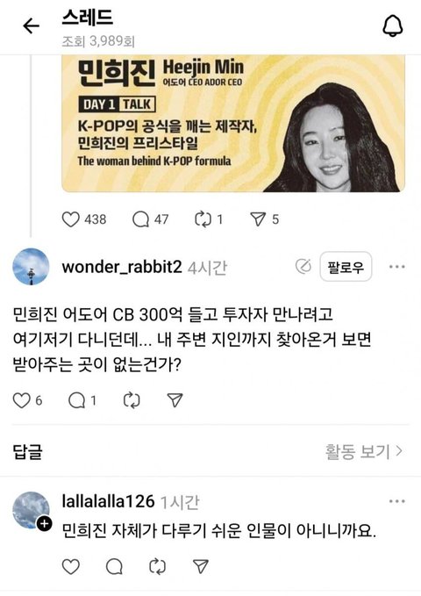
Task: Go back using the left arrow
Action: [x=32, y=26]
